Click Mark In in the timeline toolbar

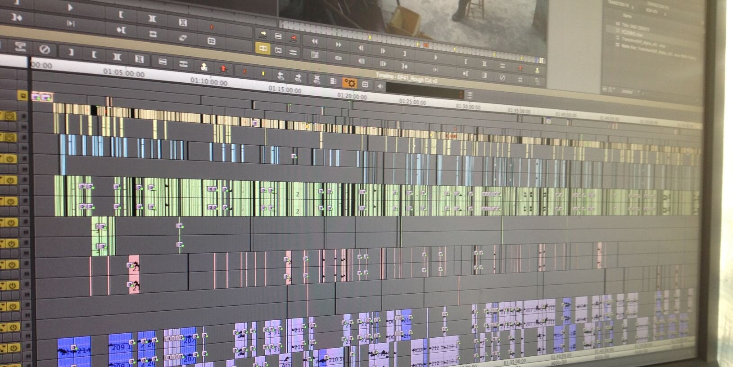click(x=94, y=55)
